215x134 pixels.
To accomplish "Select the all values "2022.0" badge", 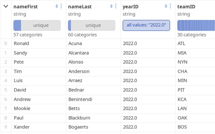I will click(x=146, y=25).
